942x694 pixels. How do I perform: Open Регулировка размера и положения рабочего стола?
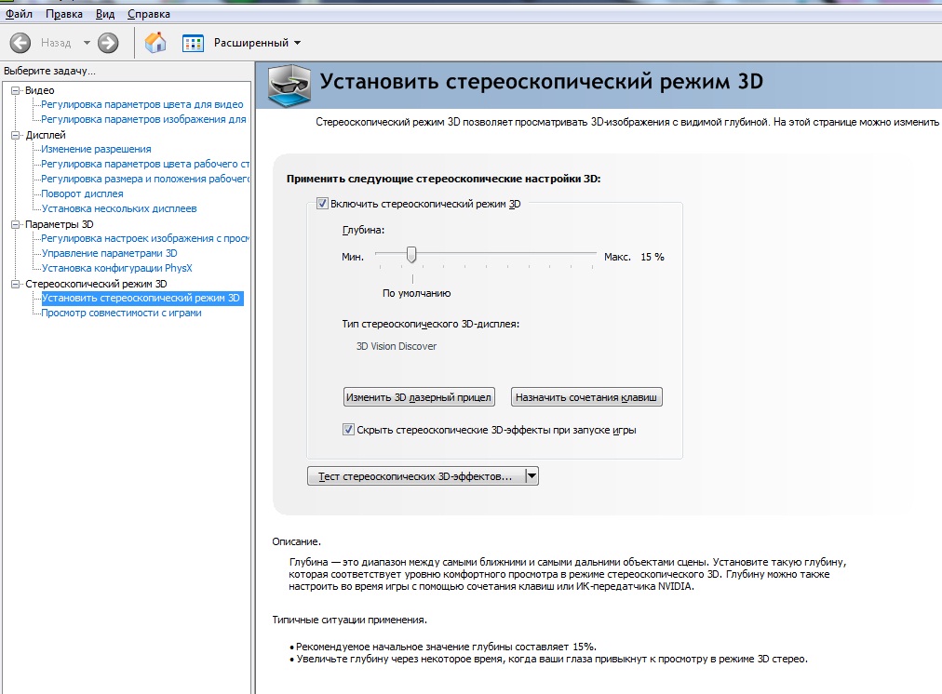point(145,179)
